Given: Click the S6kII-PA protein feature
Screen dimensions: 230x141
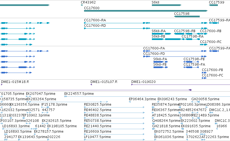Looking at the screenshot, I should point(161,62).
